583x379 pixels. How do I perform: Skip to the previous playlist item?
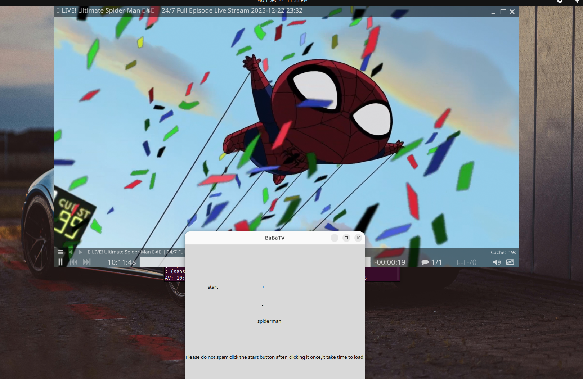click(x=74, y=262)
